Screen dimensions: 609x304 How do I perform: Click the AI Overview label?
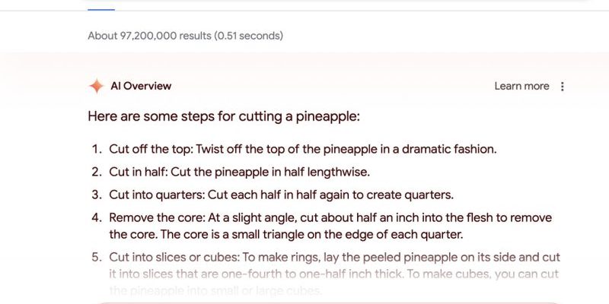tap(141, 86)
